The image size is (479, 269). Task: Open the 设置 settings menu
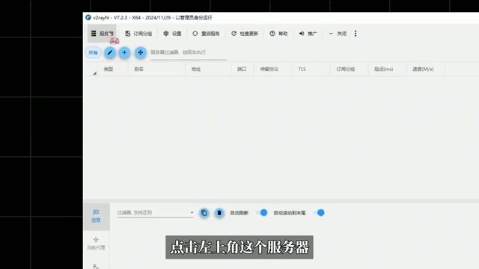click(x=172, y=34)
